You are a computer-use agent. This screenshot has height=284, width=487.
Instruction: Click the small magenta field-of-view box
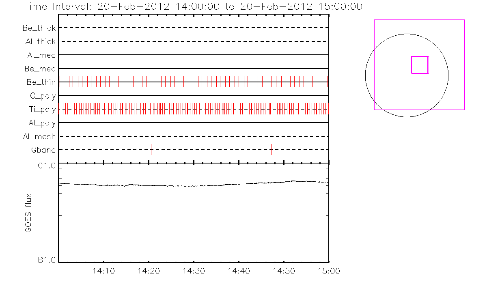420,65
